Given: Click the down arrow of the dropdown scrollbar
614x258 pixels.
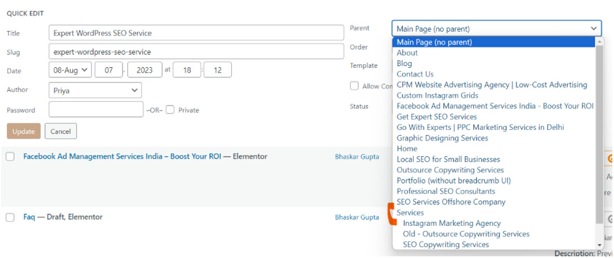Looking at the screenshot, I should click(600, 245).
